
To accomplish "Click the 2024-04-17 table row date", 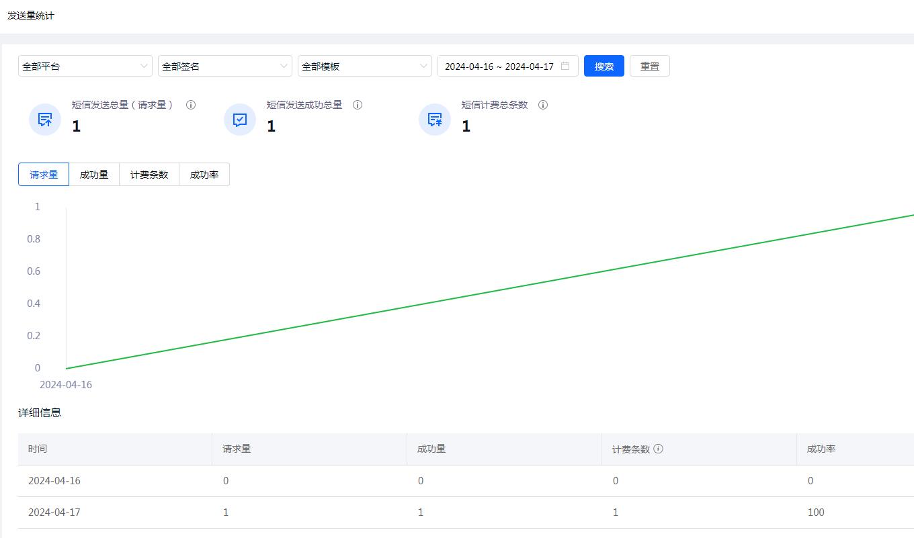I will click(54, 512).
